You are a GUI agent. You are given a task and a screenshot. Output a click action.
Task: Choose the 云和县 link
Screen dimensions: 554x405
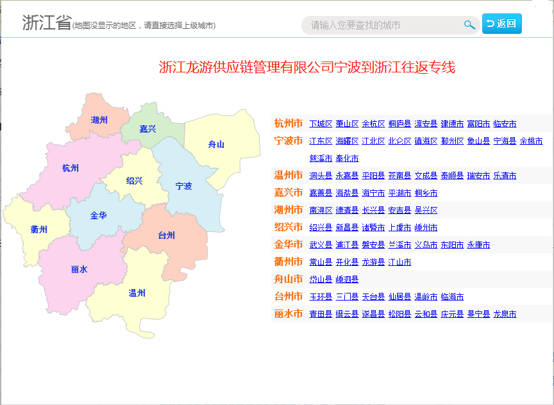click(426, 314)
